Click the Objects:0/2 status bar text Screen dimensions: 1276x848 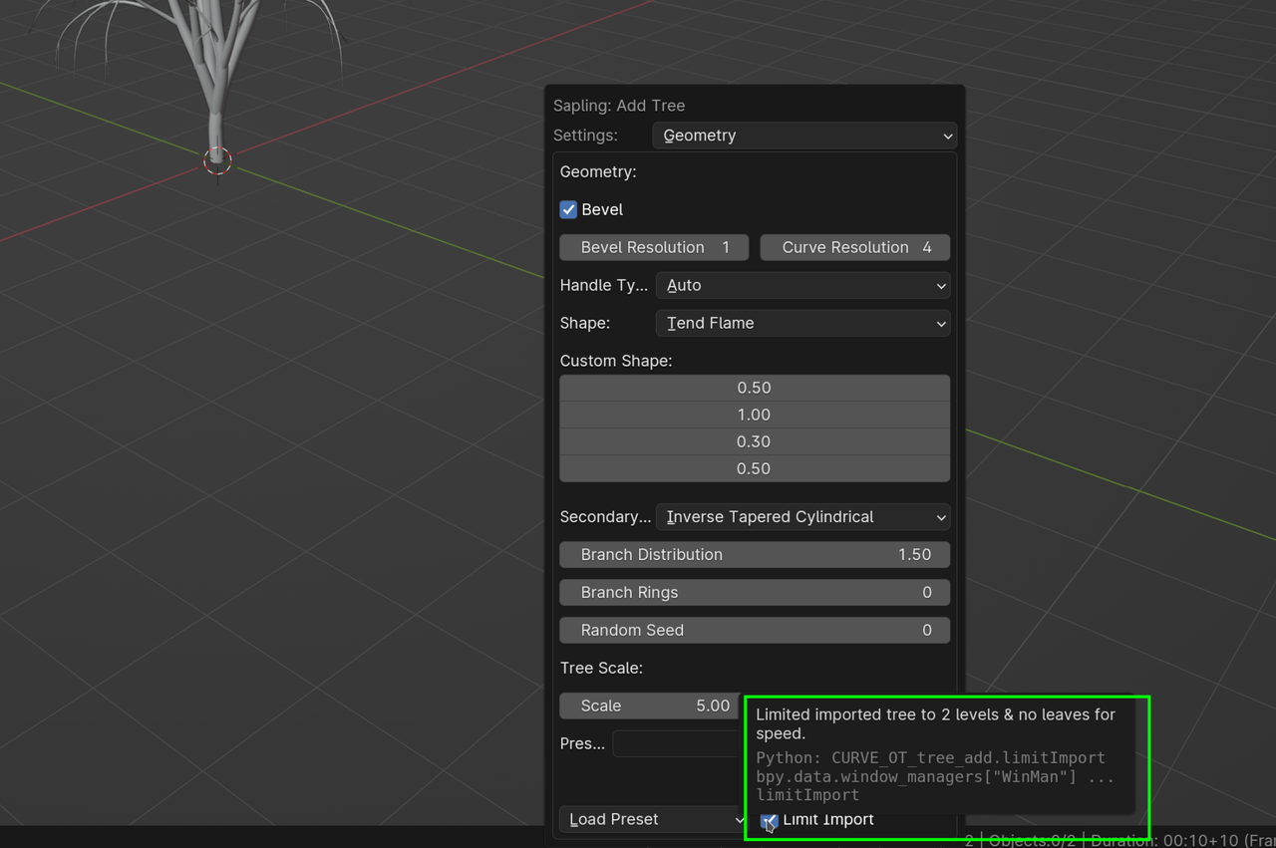[x=1032, y=840]
